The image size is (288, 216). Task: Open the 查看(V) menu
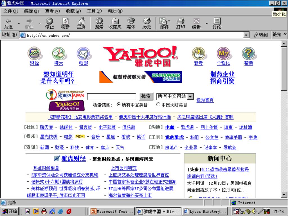click(53, 11)
